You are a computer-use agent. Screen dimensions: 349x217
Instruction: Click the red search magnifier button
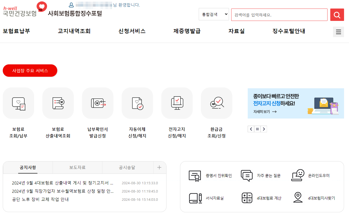point(337,15)
